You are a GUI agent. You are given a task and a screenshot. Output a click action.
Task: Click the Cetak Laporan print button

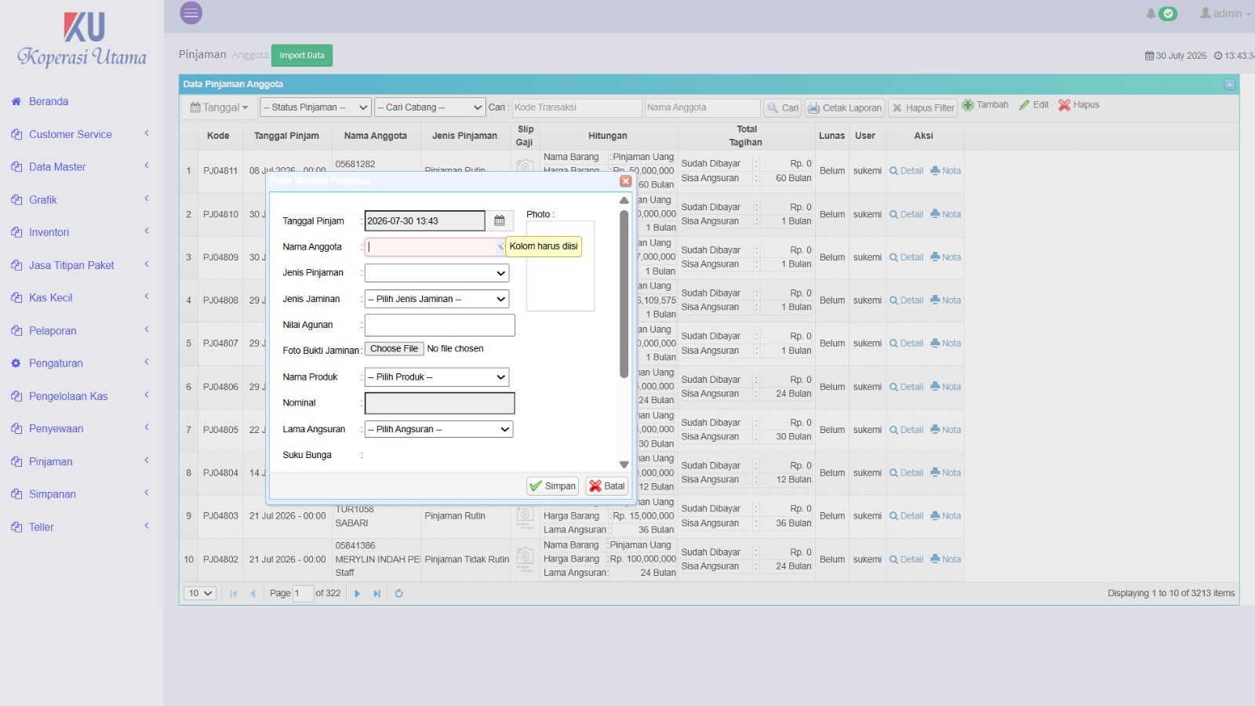845,107
